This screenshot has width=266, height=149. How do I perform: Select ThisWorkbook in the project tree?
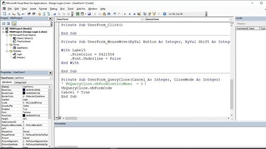pos(24,41)
